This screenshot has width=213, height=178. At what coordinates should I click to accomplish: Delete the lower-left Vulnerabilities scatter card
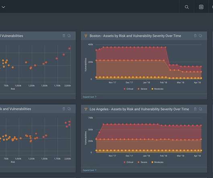pyautogui.click(x=64, y=109)
